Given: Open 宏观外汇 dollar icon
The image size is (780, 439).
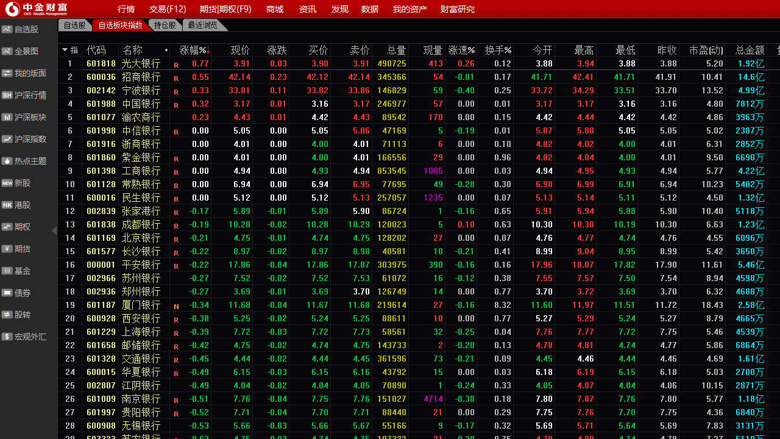Looking at the screenshot, I should tap(7, 337).
